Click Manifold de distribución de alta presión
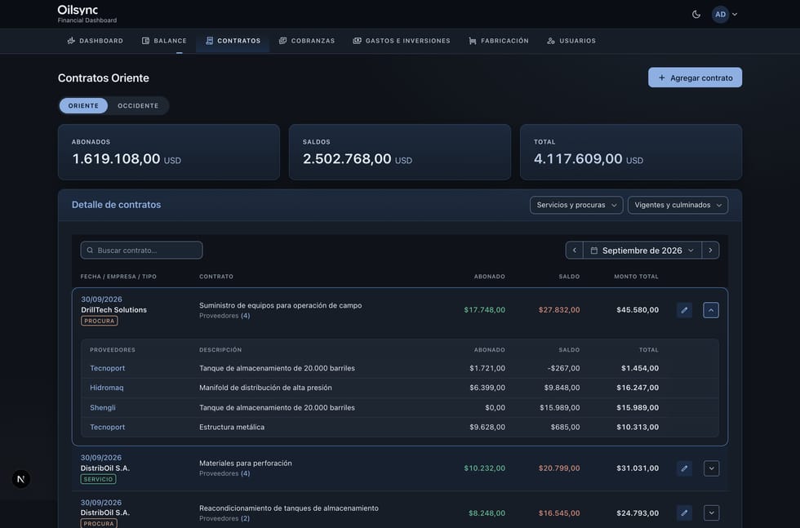The width and height of the screenshot is (800, 528). point(265,388)
